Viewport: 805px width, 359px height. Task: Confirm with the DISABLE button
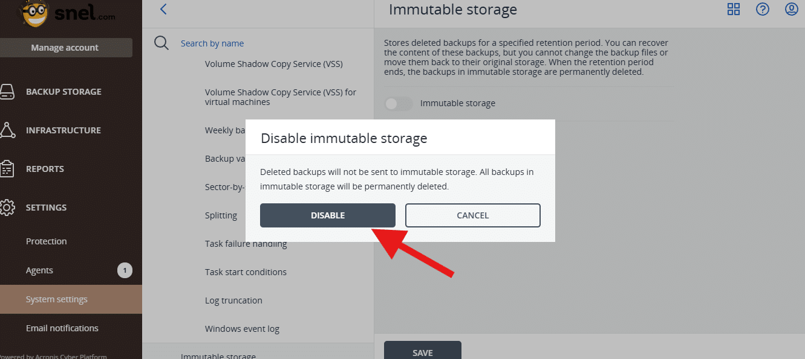pyautogui.click(x=328, y=215)
